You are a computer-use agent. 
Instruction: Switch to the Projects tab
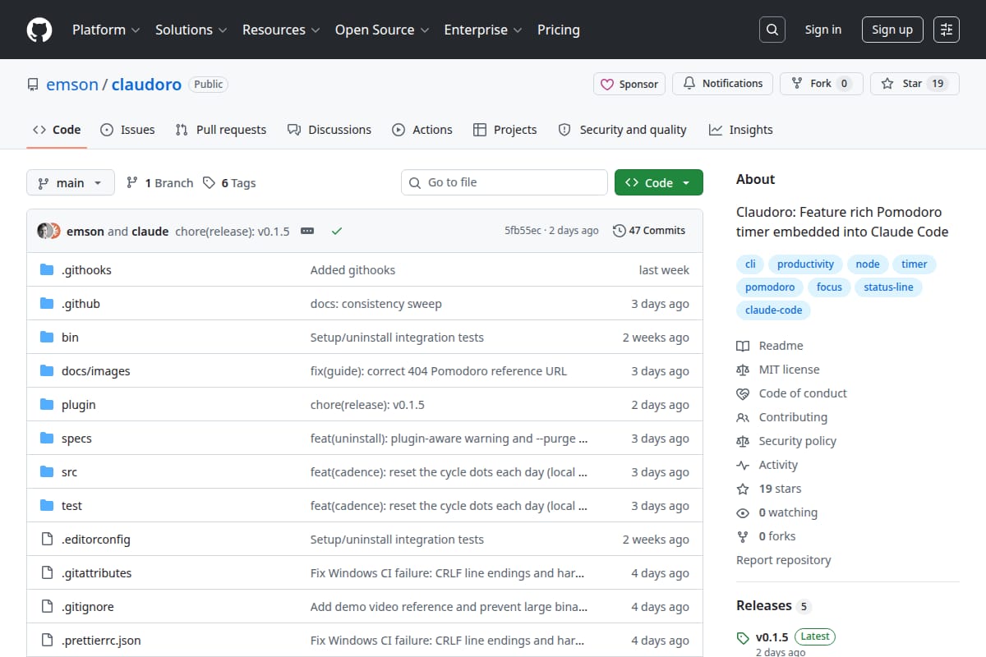505,130
